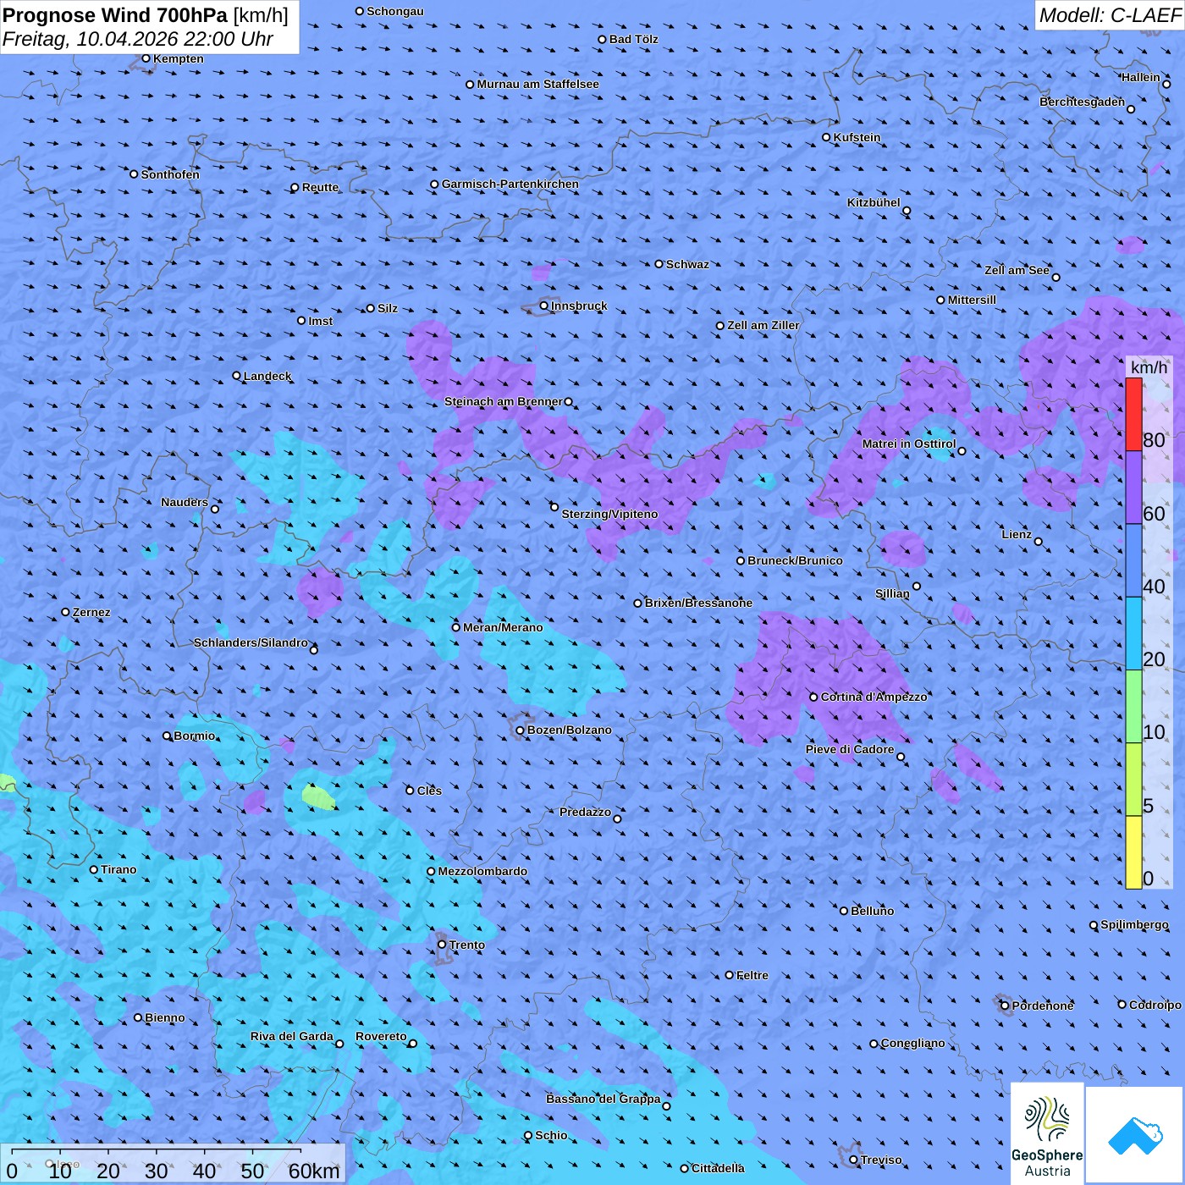Click the Steinach am Brenner label
The height and width of the screenshot is (1185, 1185).
(x=503, y=401)
